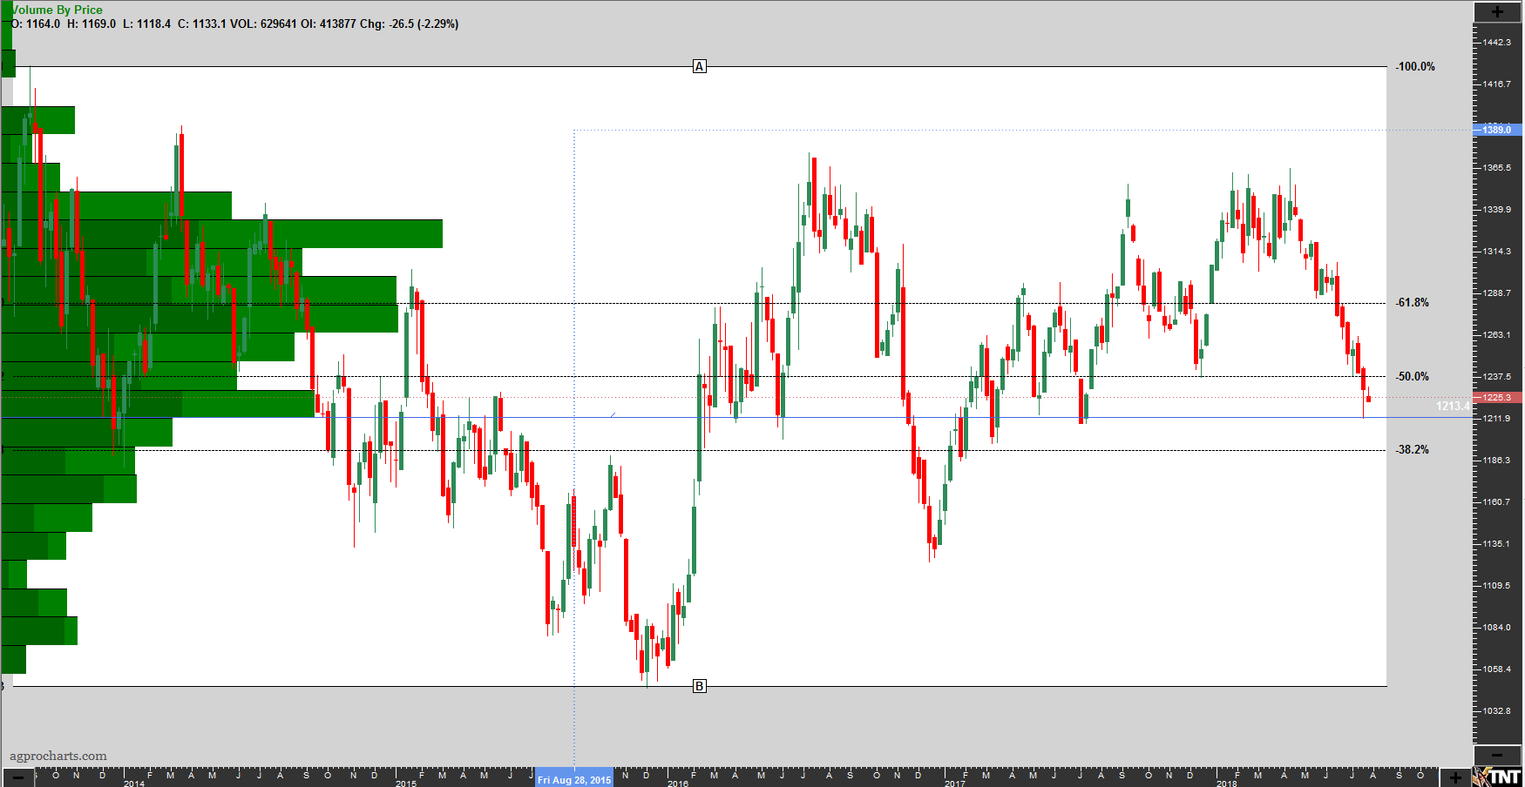Click the 2018 year label on time axis
1525x787 pixels.
[x=1227, y=784]
